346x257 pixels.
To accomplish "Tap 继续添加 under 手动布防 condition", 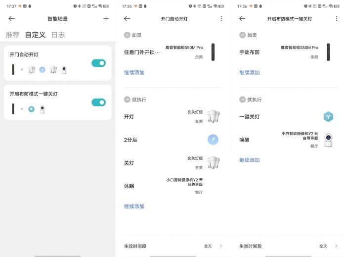I will pyautogui.click(x=250, y=73).
